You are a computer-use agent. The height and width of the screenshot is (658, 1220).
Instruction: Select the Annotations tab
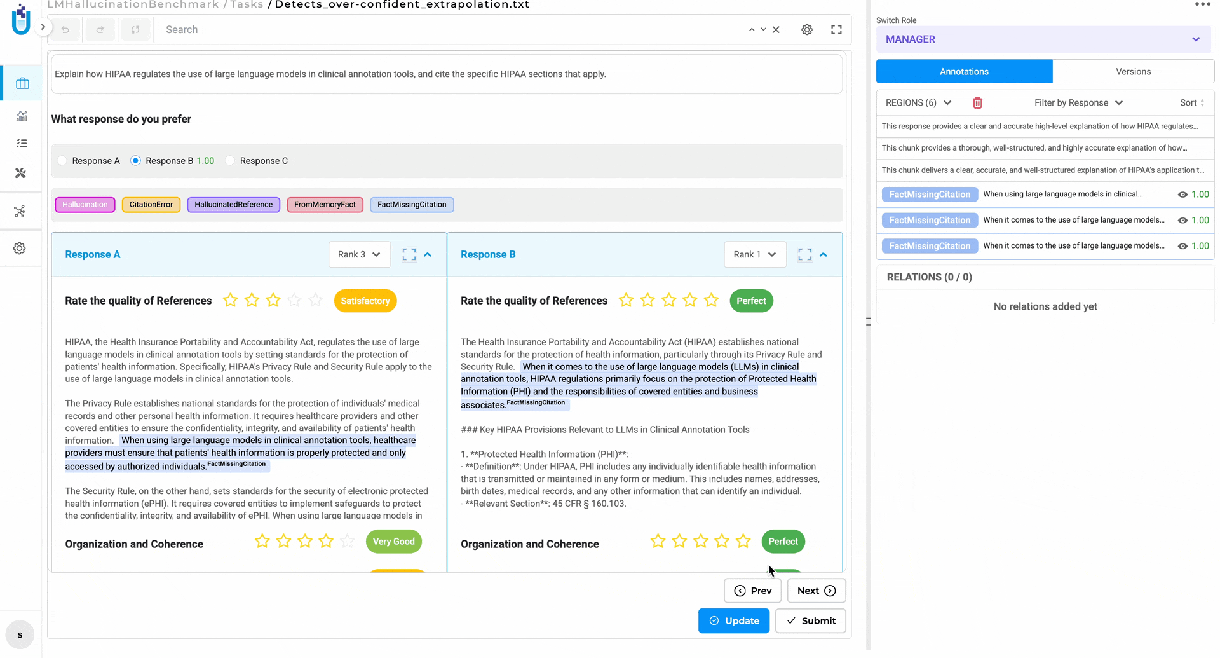coord(964,71)
